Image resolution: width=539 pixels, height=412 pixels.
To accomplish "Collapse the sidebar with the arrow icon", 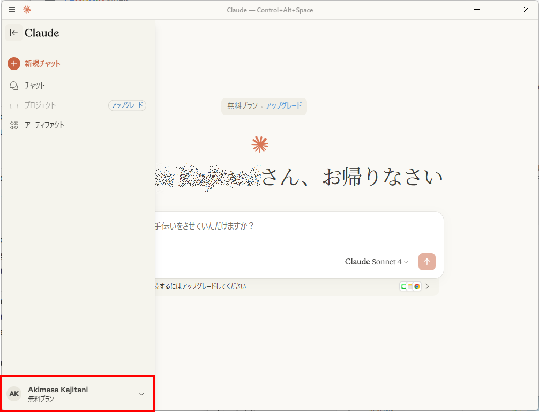I will pos(14,33).
